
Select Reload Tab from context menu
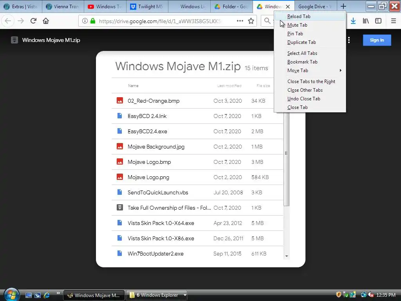[x=310, y=16]
